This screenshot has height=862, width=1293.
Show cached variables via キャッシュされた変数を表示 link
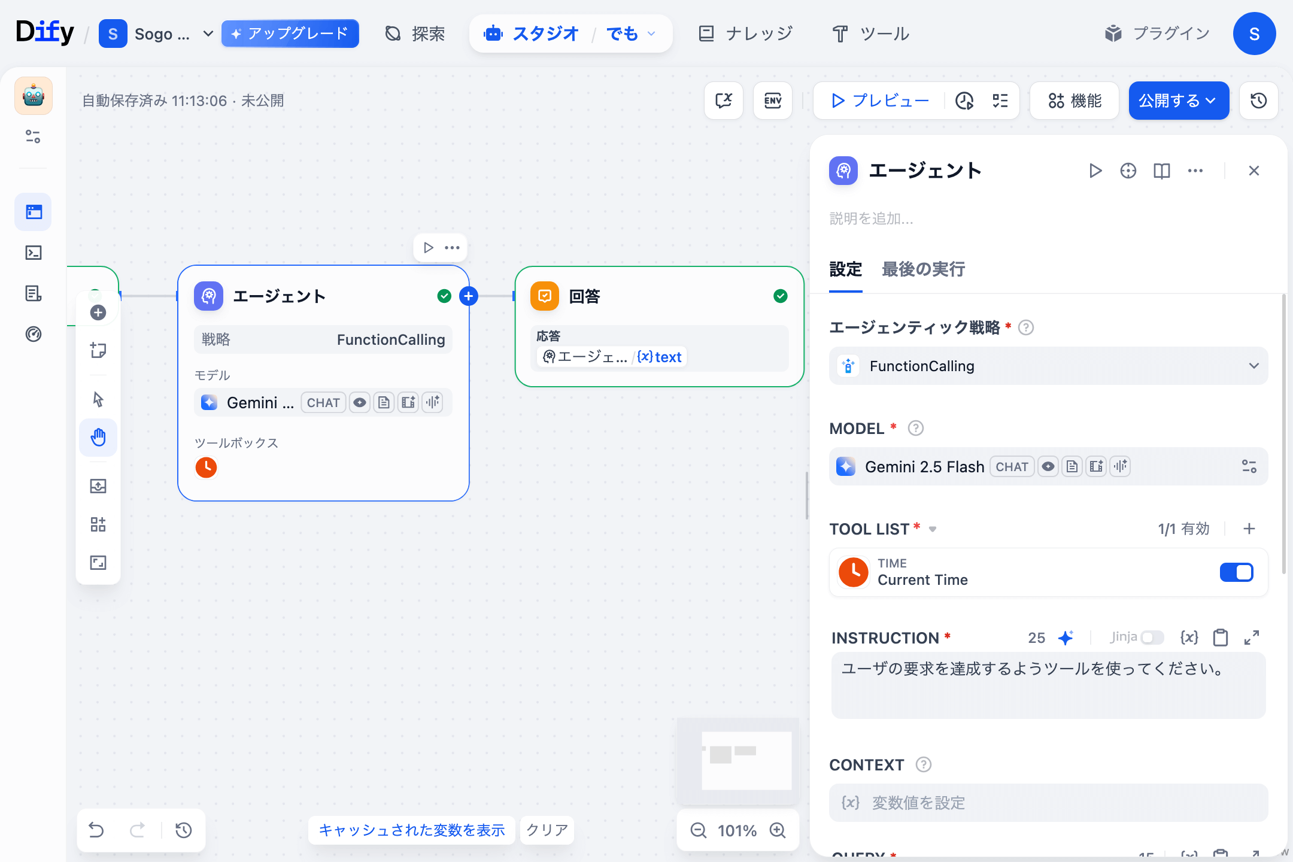click(x=411, y=830)
